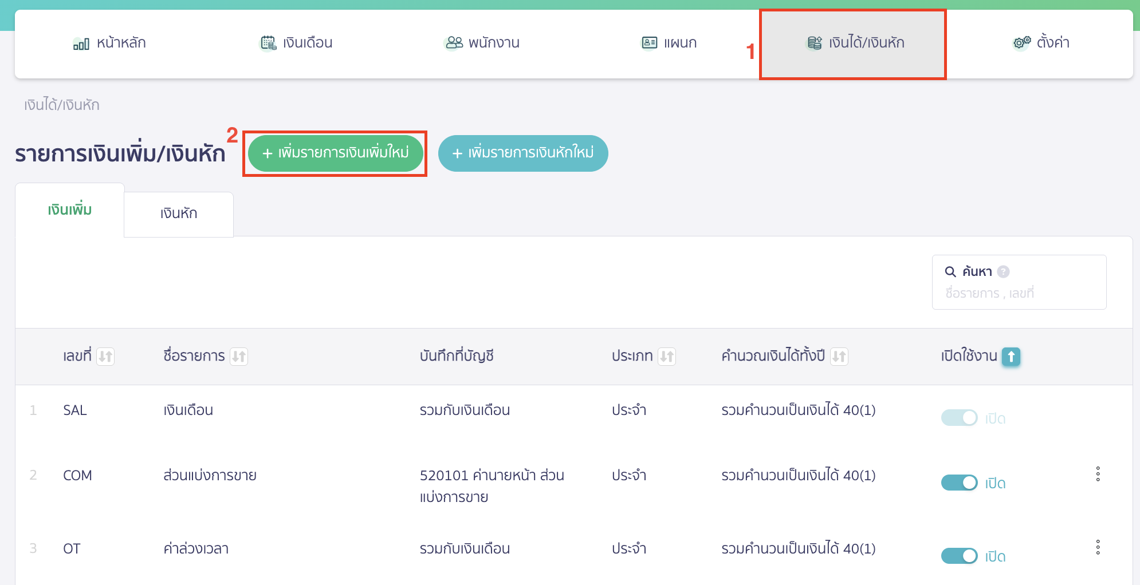Click the help question mark beside ค้นหา
This screenshot has height=585, width=1140.
click(x=1003, y=271)
